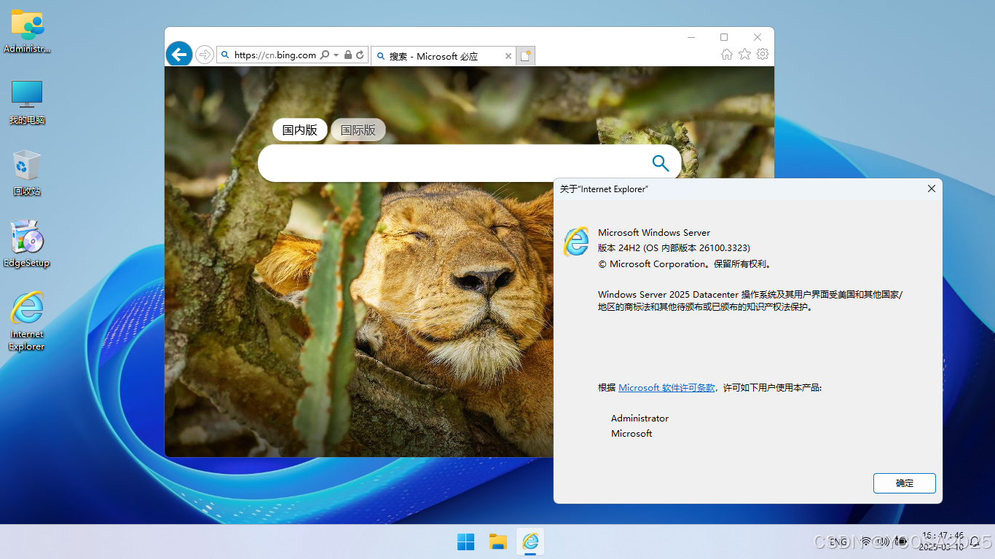The width and height of the screenshot is (995, 559).
Task: Open favorites star icon
Action: 744,54
